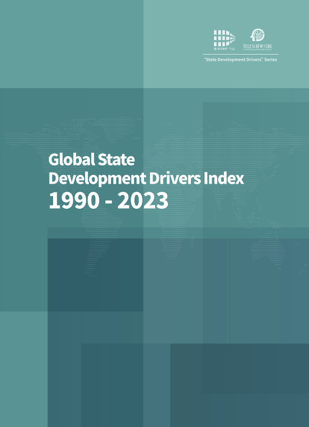Image resolution: width=309 pixels, height=427 pixels.
Task: Click the "1990 - 2023" year range
Action: point(108,201)
